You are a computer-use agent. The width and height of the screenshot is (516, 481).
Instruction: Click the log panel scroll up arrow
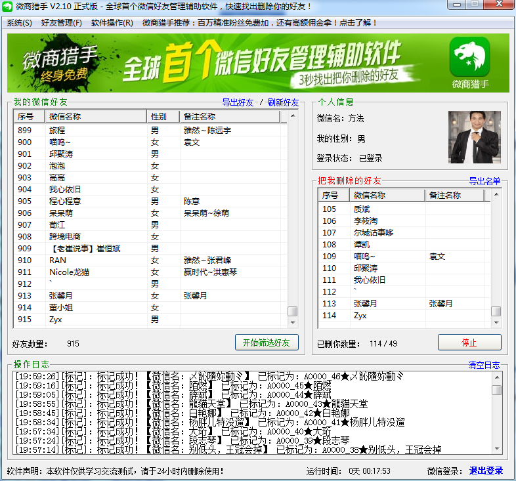point(497,377)
